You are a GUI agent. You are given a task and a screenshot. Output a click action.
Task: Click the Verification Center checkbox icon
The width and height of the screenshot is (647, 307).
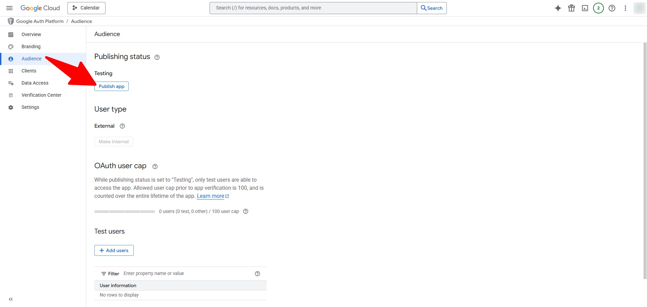pyautogui.click(x=11, y=95)
